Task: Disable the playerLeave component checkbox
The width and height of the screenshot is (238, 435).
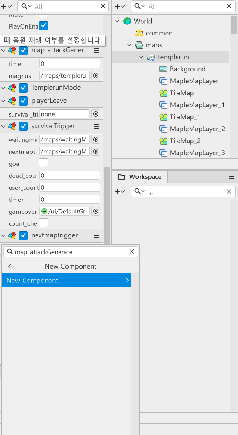Action: 24,101
